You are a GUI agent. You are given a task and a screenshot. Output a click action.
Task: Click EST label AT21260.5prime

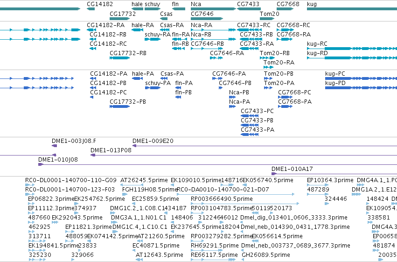[x=161, y=237]
